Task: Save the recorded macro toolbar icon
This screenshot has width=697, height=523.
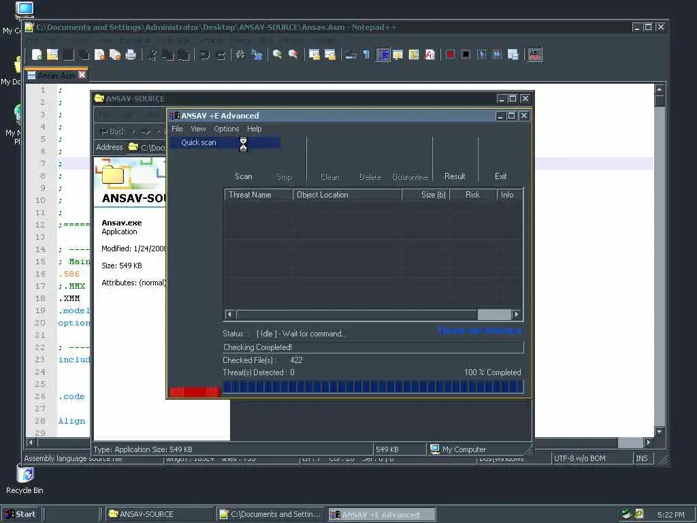Action: pos(513,54)
